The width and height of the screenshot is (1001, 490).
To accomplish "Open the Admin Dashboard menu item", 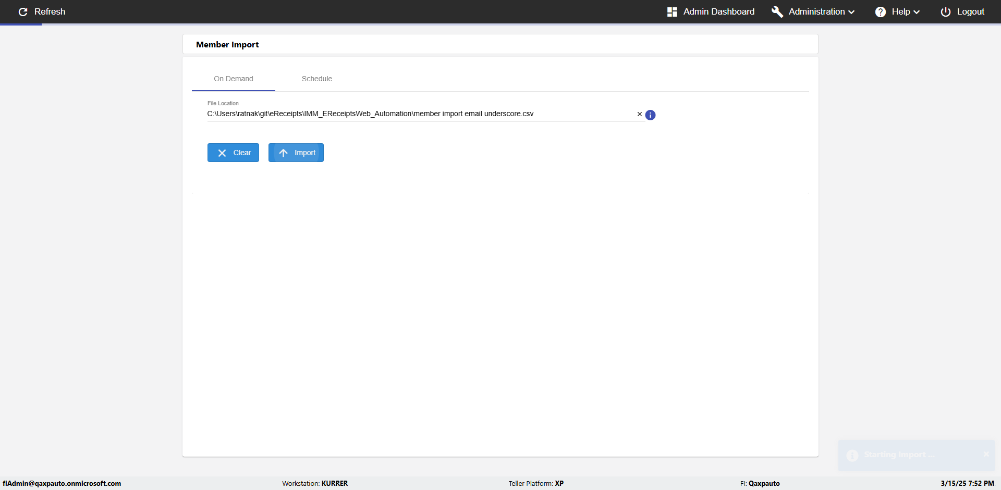I will click(711, 11).
